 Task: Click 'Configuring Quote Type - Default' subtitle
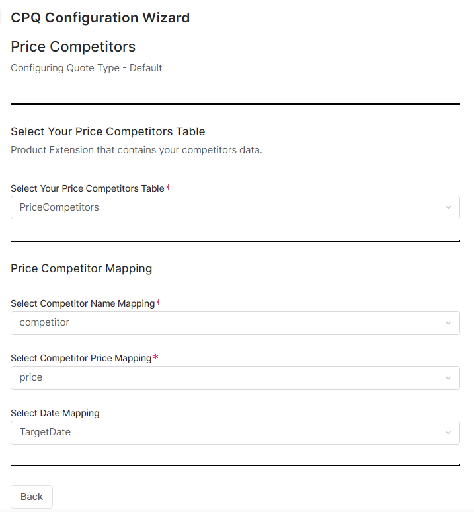point(87,68)
